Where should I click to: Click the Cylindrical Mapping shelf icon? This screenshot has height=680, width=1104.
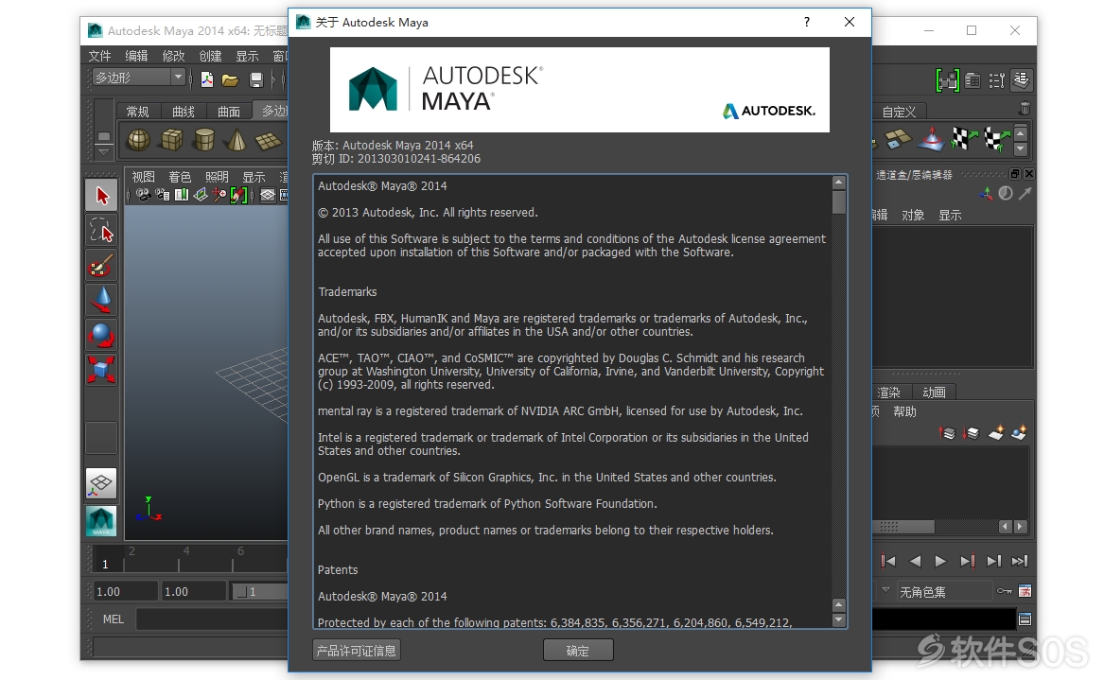[x=996, y=139]
